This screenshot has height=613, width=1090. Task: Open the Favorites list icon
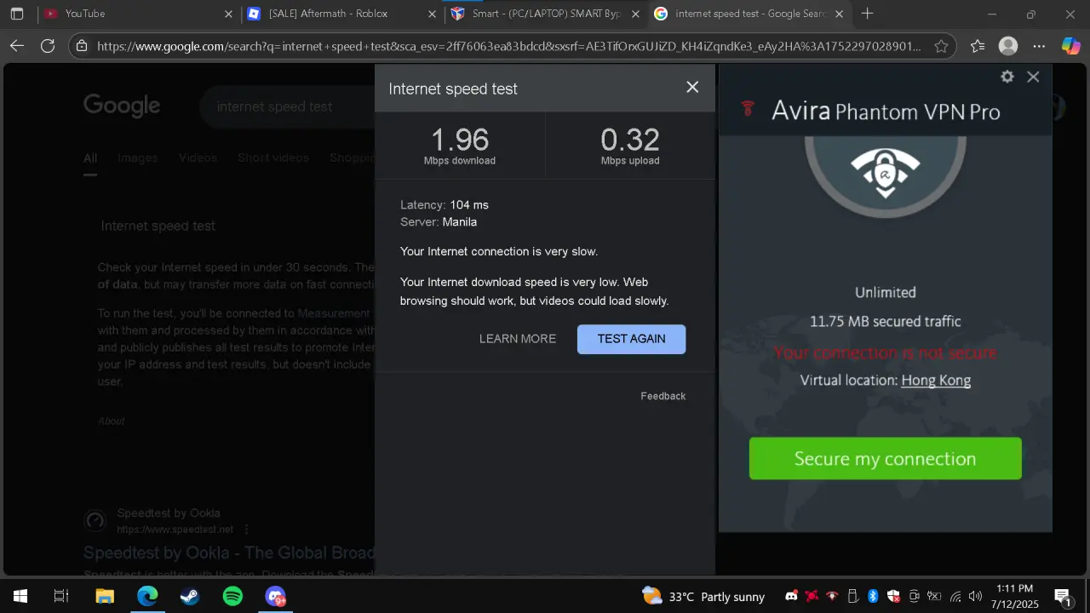point(978,46)
